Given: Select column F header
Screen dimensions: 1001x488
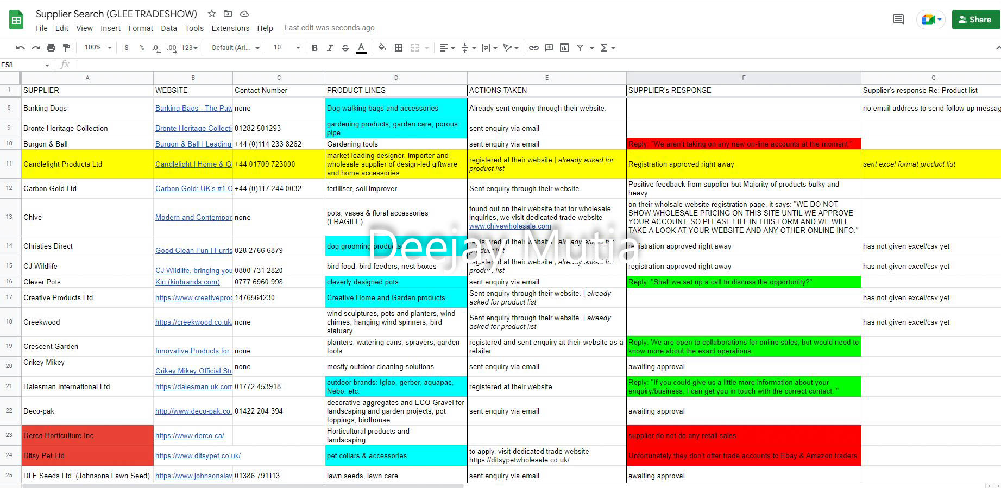Looking at the screenshot, I should [x=744, y=78].
